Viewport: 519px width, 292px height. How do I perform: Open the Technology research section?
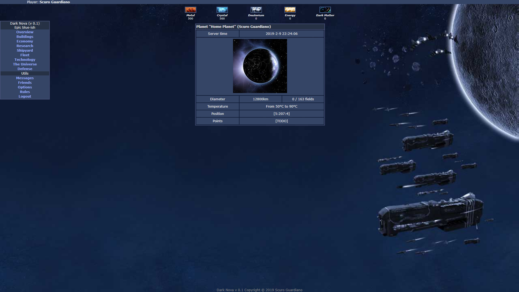tap(25, 59)
